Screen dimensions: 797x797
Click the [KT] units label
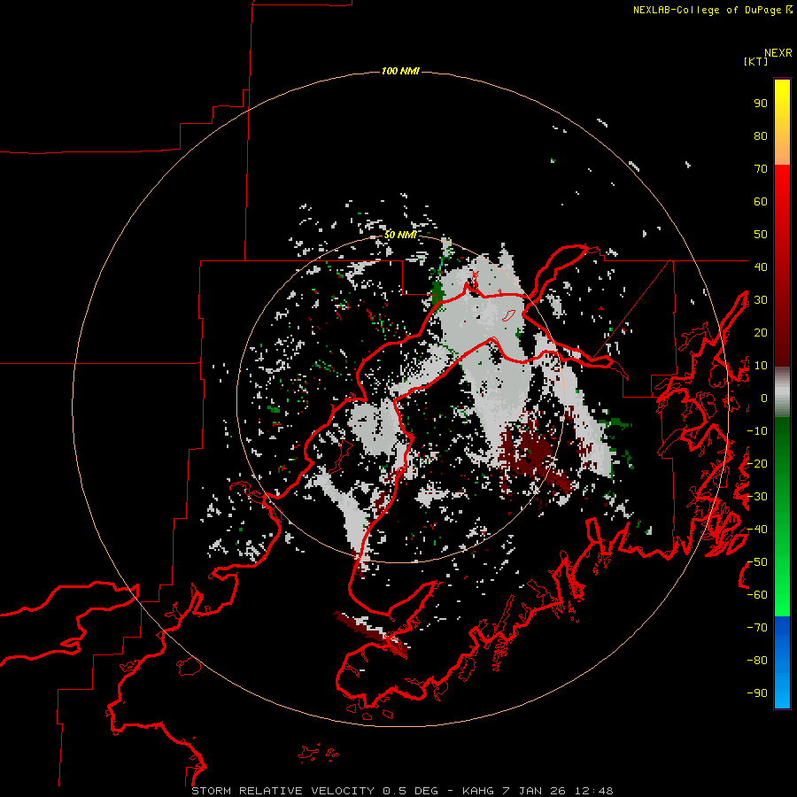coord(756,61)
